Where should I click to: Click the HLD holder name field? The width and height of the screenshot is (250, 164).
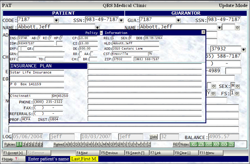coord(136,43)
